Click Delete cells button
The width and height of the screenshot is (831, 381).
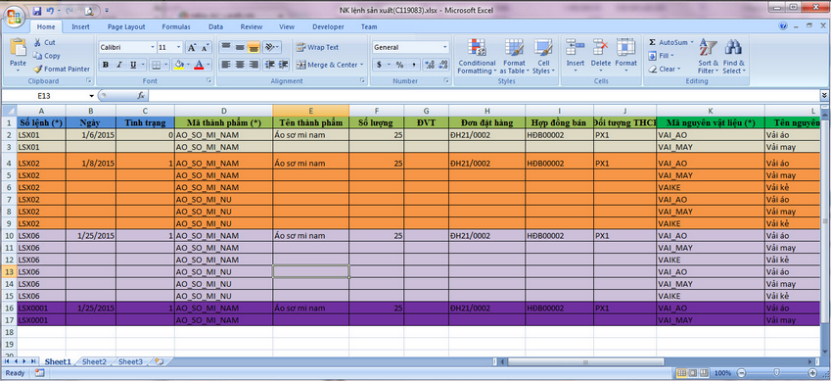tap(600, 56)
